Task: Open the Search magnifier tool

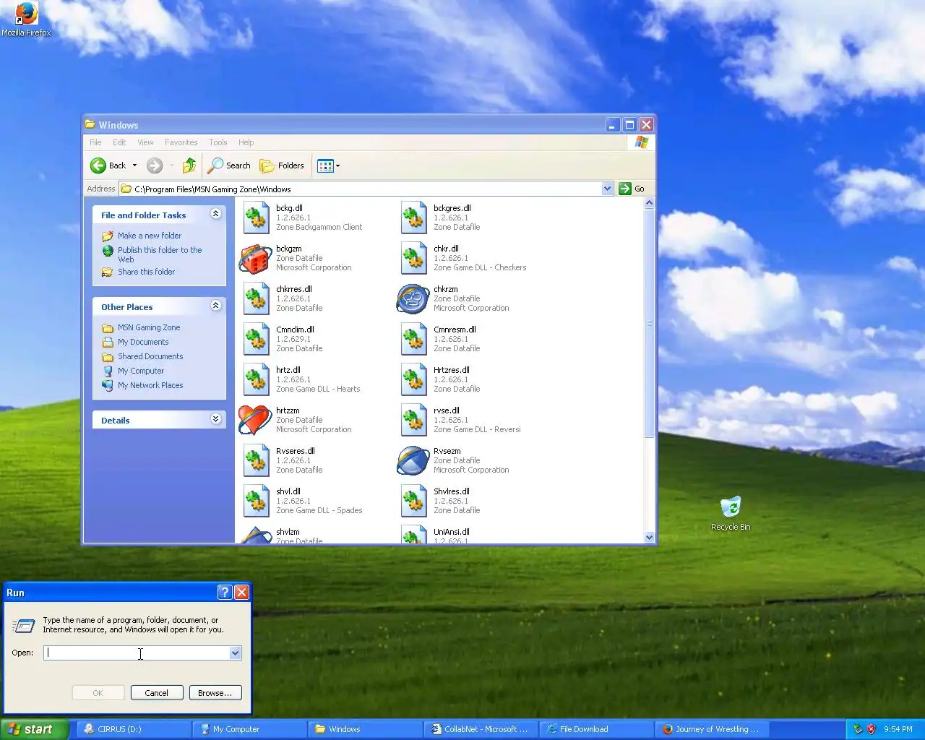Action: [229, 165]
